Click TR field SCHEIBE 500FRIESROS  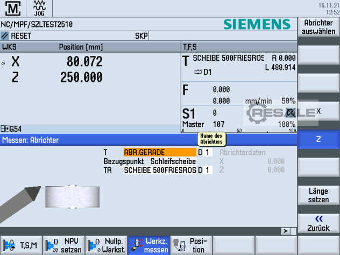(160, 170)
